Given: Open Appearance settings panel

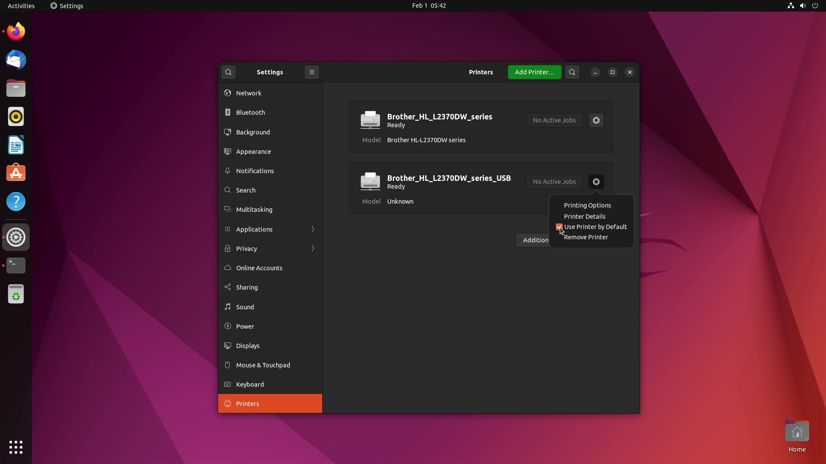Looking at the screenshot, I should click(270, 152).
